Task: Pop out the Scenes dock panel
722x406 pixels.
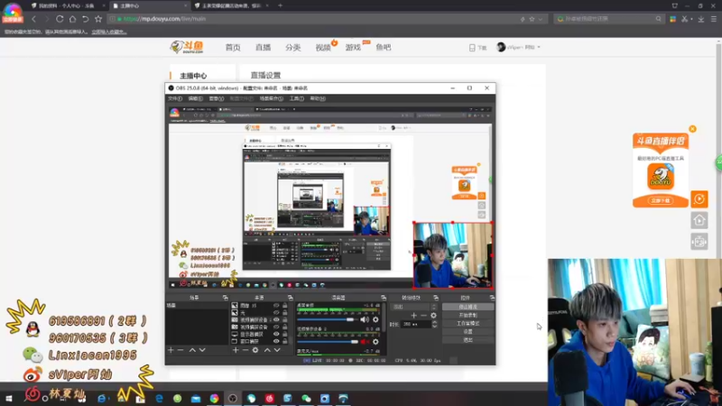Action: tap(225, 298)
